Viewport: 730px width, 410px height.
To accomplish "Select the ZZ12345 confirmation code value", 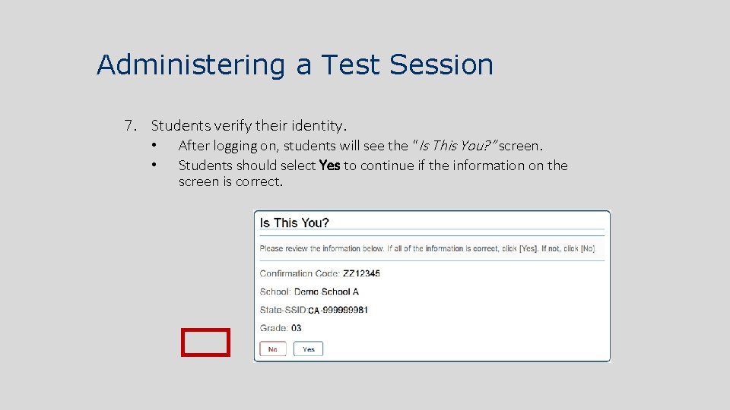I will click(361, 273).
